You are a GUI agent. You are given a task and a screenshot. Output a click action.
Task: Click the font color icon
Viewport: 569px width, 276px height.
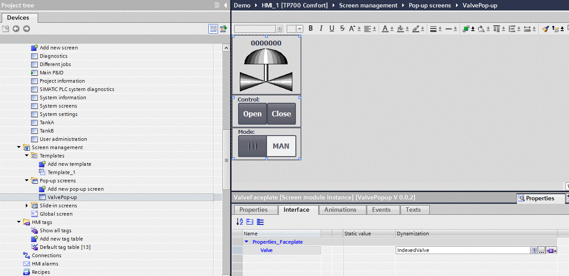click(x=385, y=28)
